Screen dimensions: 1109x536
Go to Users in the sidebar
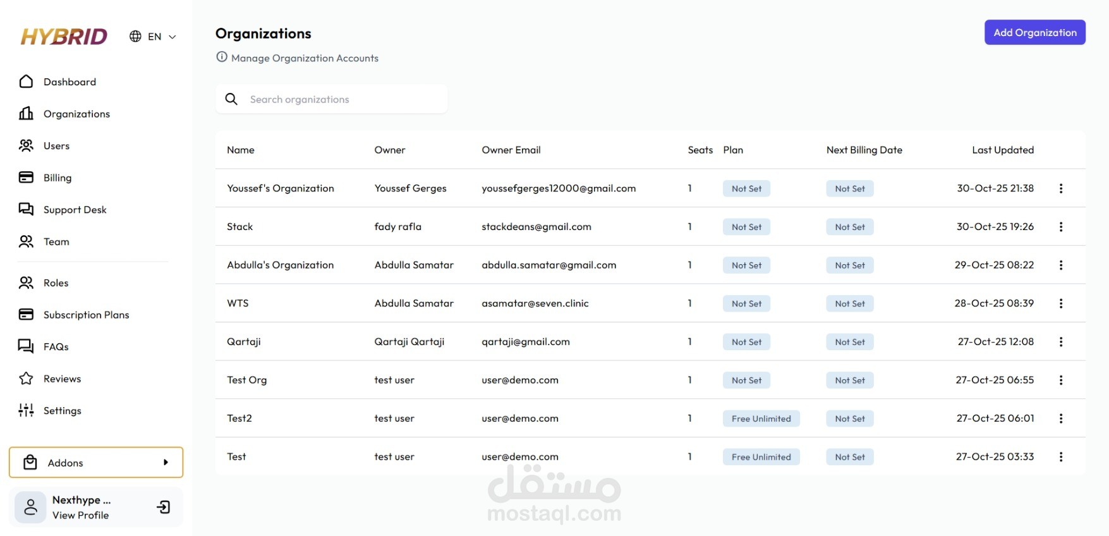(x=56, y=146)
